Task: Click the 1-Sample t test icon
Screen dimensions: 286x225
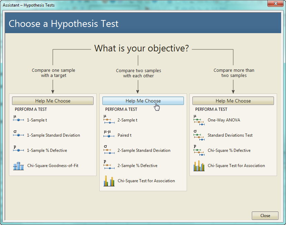Action: click(x=18, y=119)
